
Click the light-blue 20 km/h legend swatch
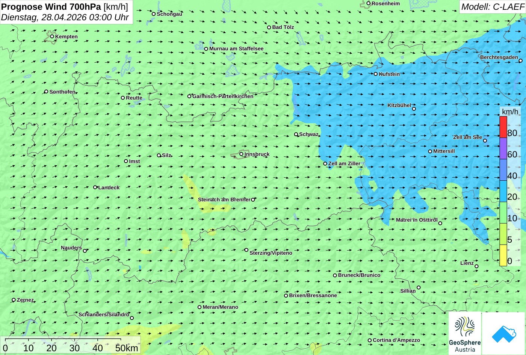(503, 191)
